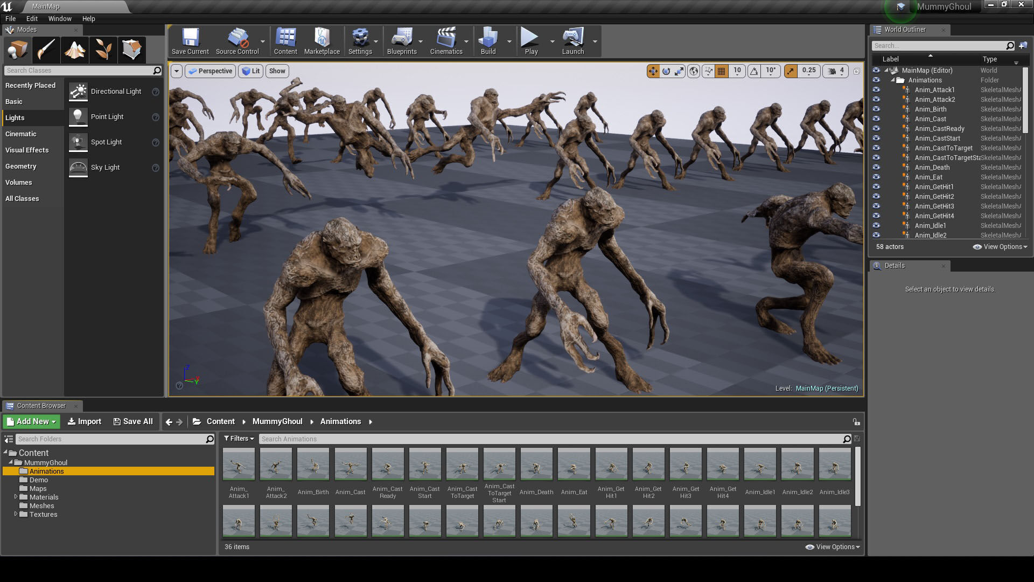Toggle visibility of Anim_GetHit3 actor
Viewport: 1034px width, 582px height.
876,206
